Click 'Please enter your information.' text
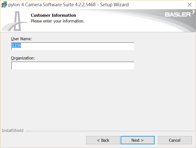 (58, 21)
